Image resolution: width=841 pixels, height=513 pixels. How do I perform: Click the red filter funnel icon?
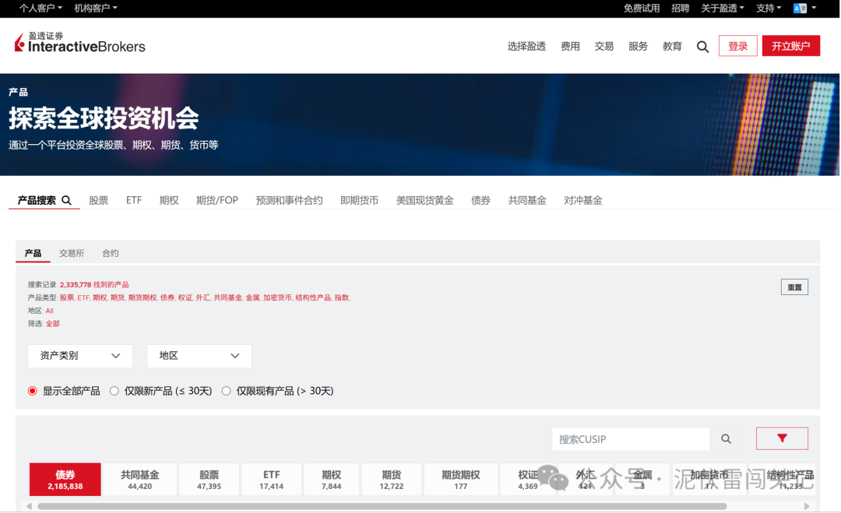(782, 438)
